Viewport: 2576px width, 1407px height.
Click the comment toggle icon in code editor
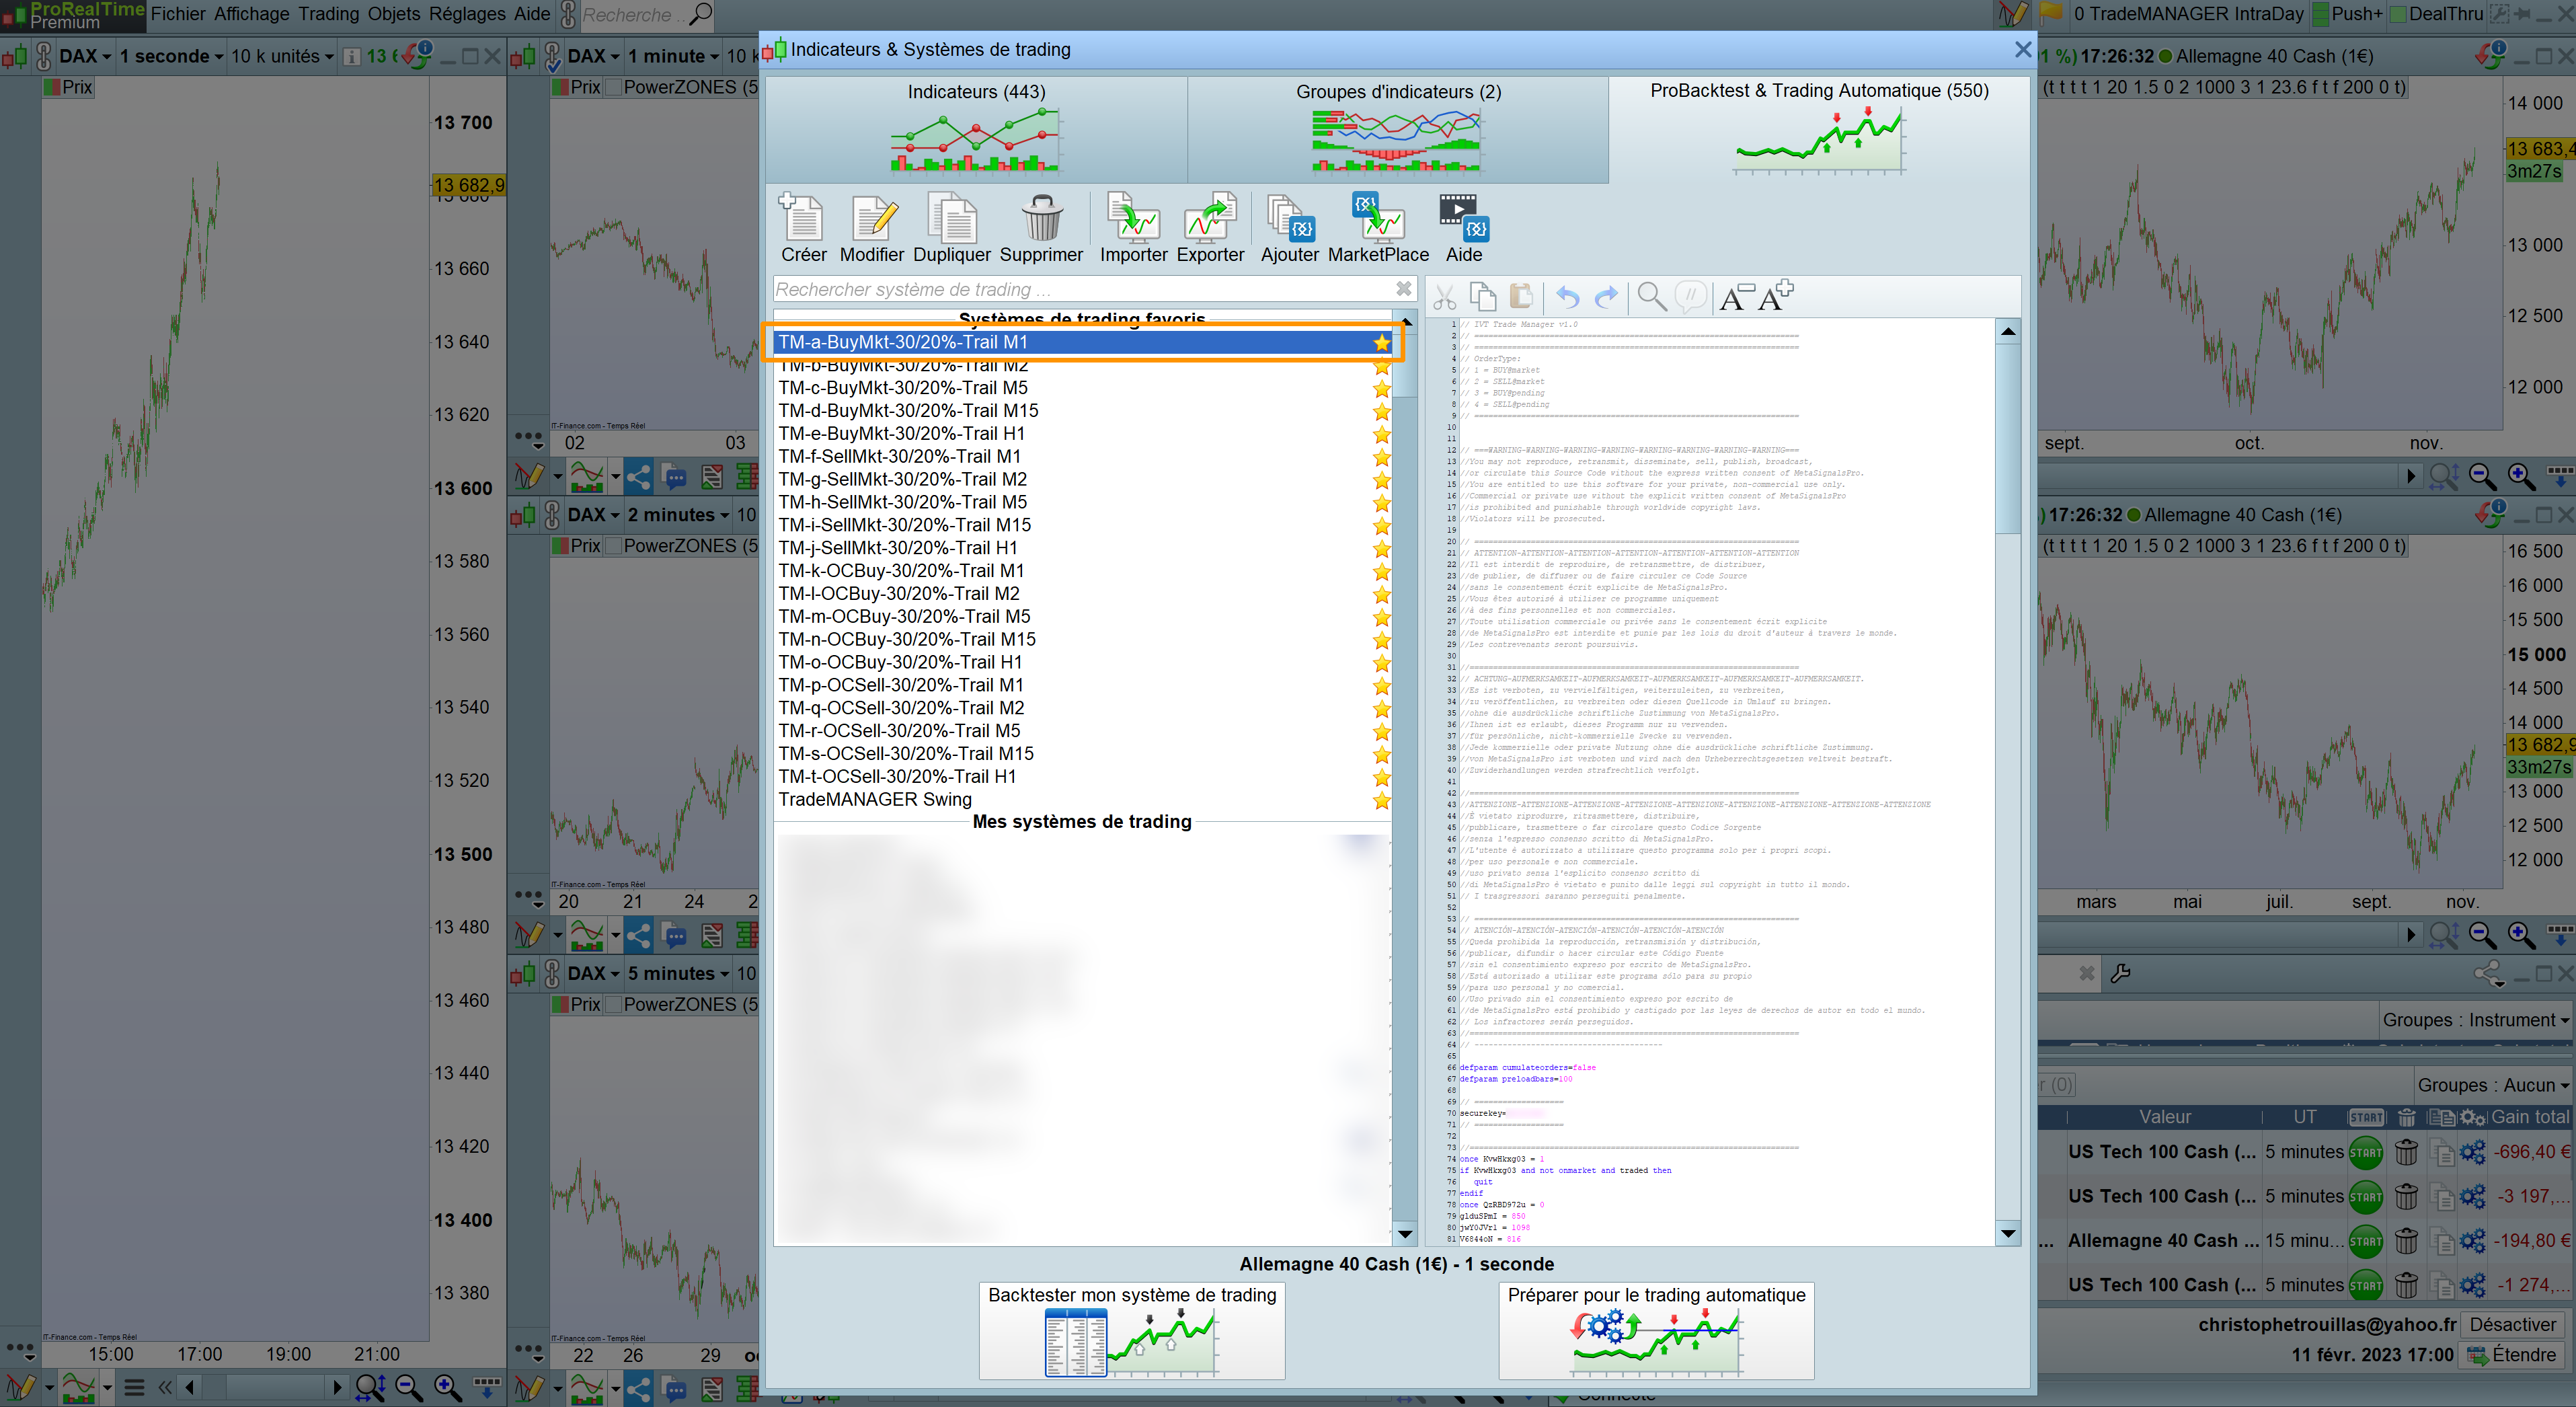(x=1690, y=297)
